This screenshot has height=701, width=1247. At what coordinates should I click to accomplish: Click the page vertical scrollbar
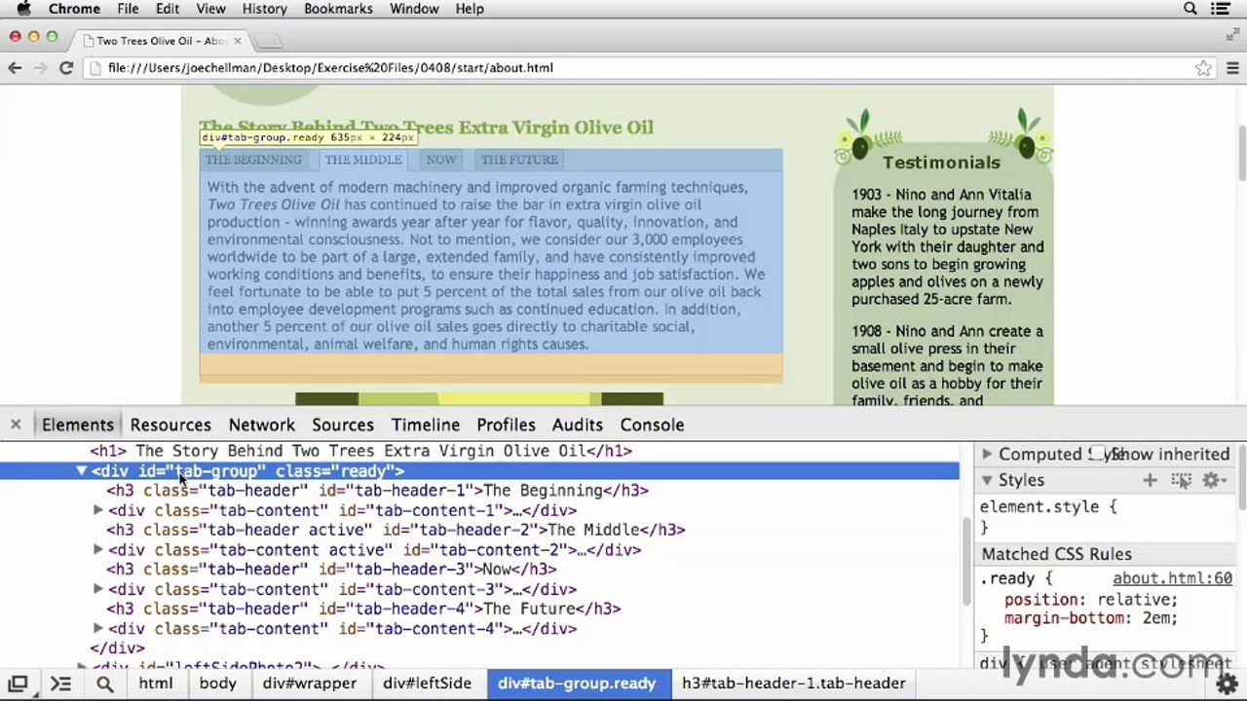tap(1241, 153)
